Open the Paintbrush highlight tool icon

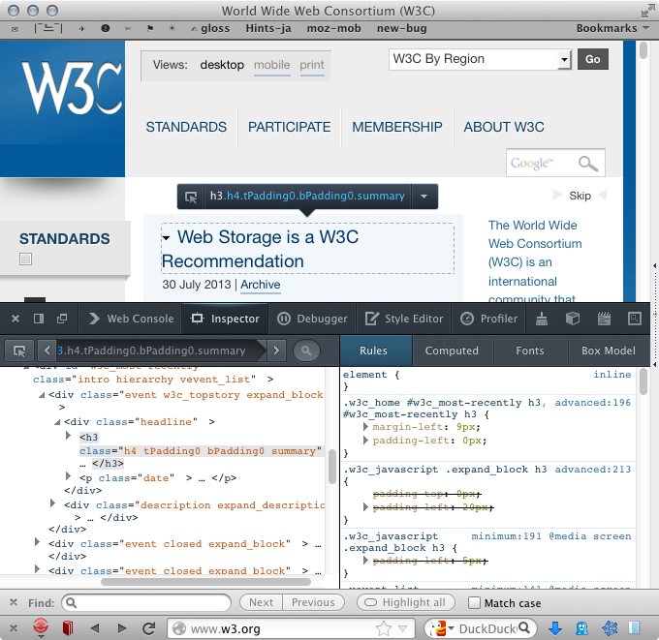(543, 318)
